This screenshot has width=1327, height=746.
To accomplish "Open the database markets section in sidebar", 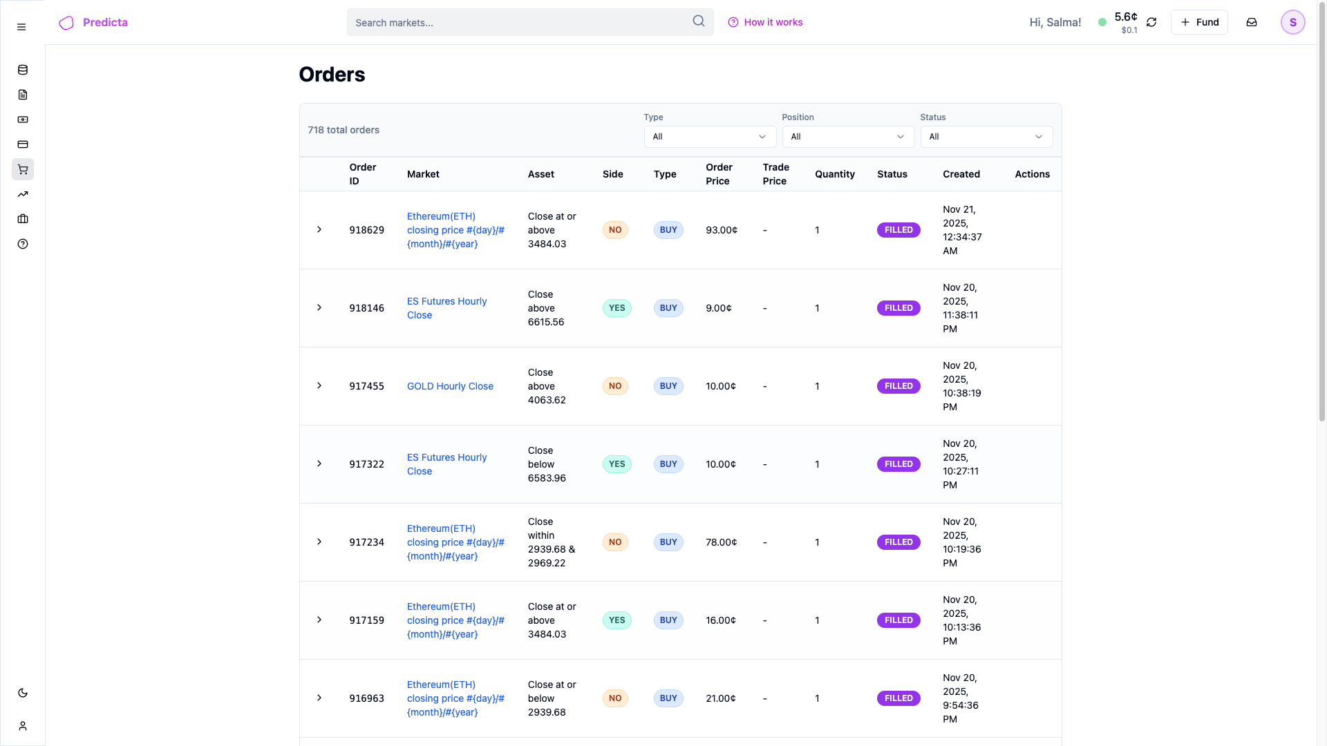I will (23, 70).
